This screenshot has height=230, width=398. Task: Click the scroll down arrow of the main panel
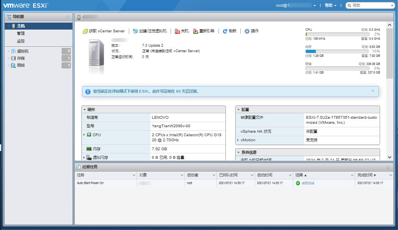coord(389,157)
